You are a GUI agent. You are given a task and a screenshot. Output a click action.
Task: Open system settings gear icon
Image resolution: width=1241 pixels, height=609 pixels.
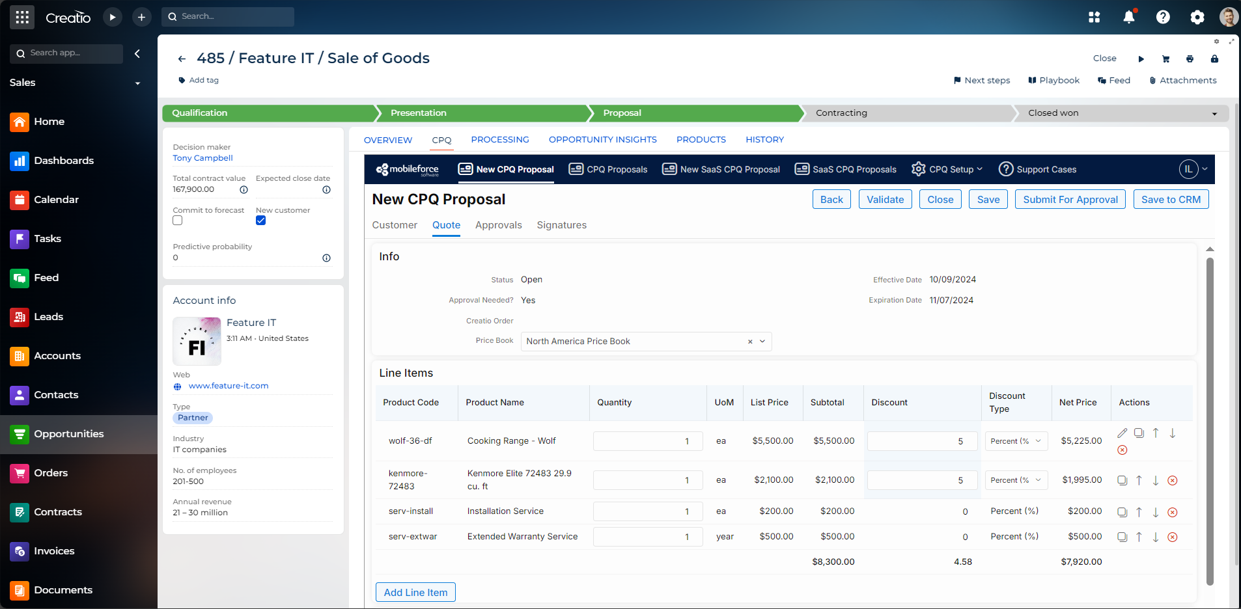pos(1197,17)
